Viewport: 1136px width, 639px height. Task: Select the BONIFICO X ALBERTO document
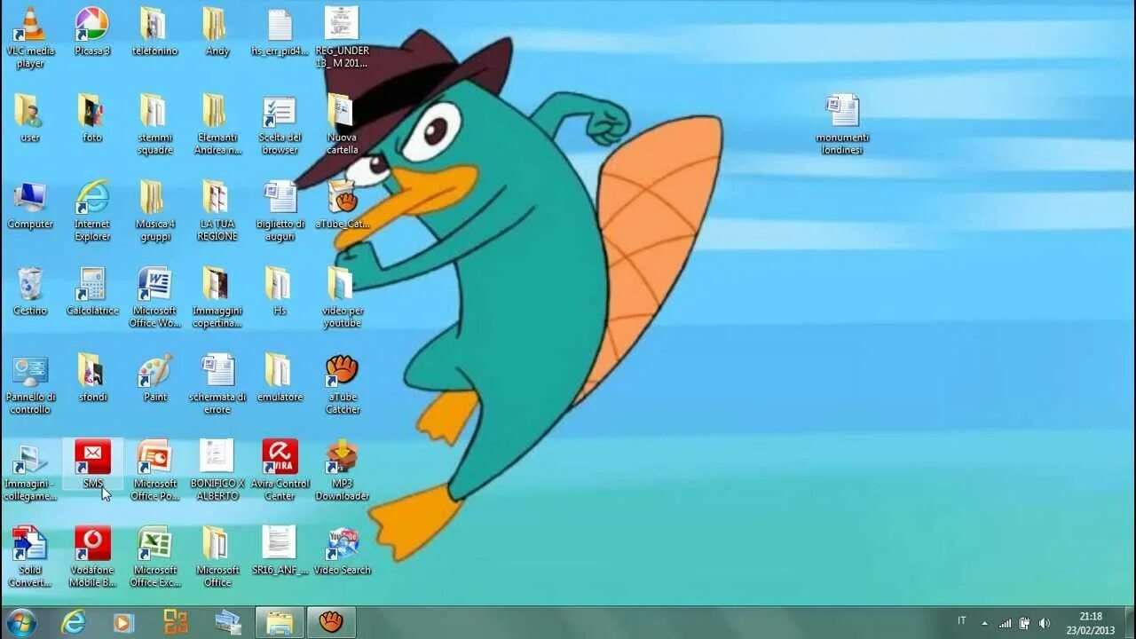217,470
